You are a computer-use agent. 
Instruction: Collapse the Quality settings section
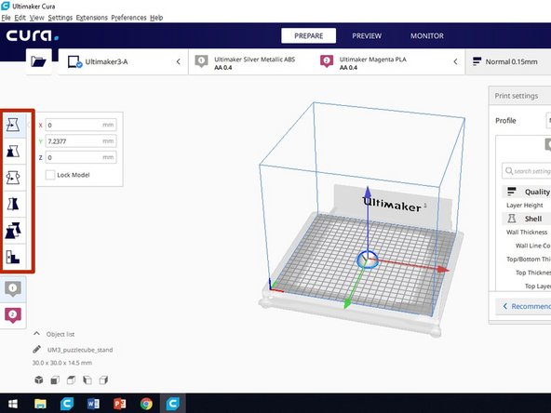[x=527, y=192]
